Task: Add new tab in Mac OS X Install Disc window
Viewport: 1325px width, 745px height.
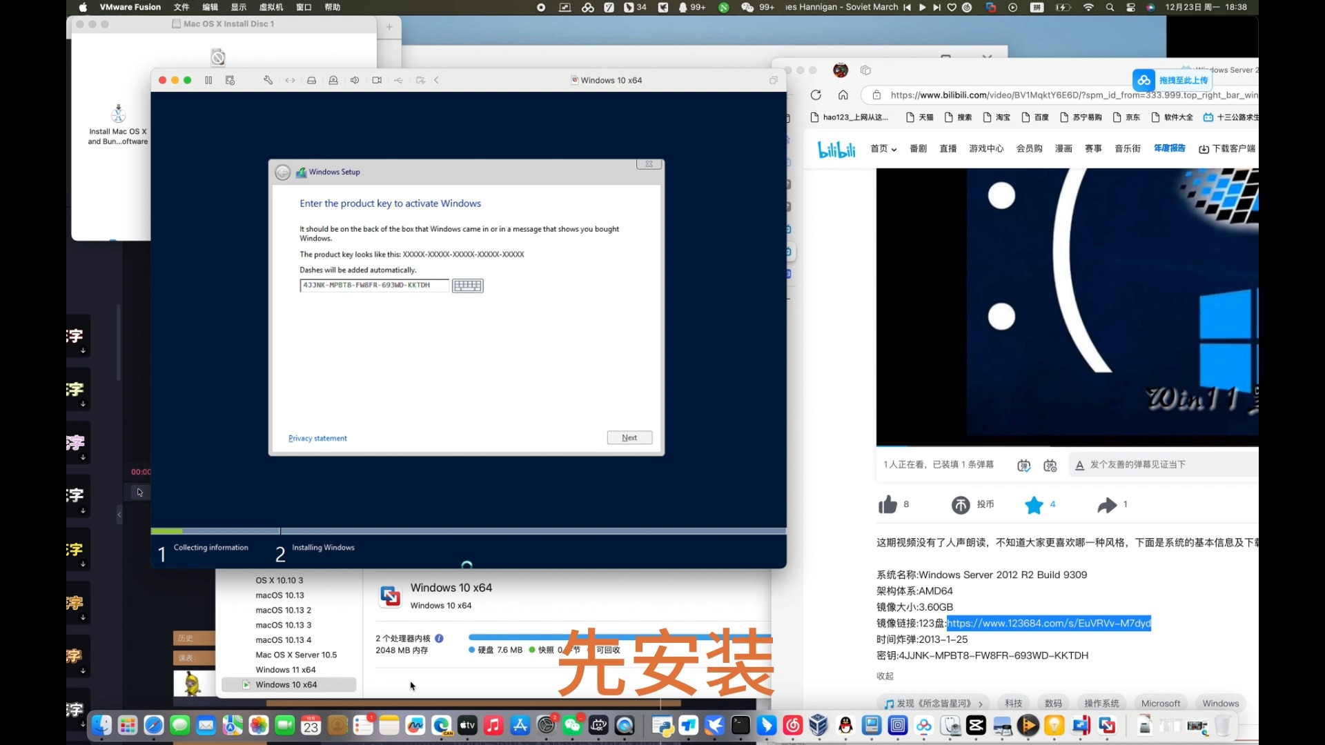Action: 389,26
